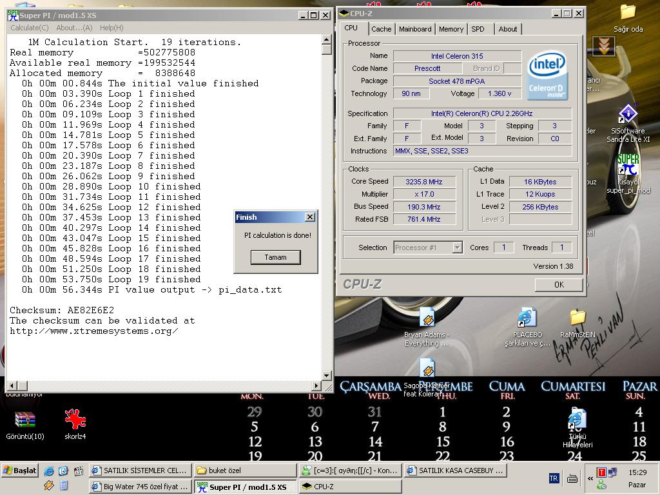Launch Internet Explorer from quick launch
This screenshot has height=495, width=660.
(49, 471)
